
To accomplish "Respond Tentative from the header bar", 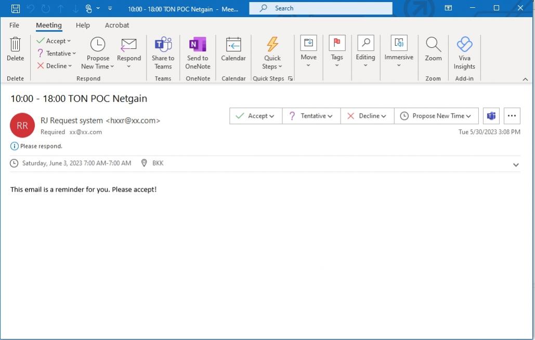I will pyautogui.click(x=311, y=115).
